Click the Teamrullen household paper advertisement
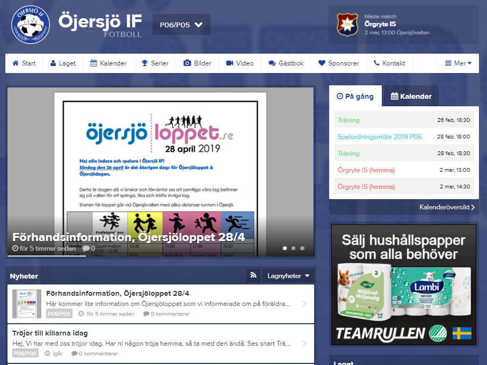Screen dimensions: 487x365 [x=403, y=284]
